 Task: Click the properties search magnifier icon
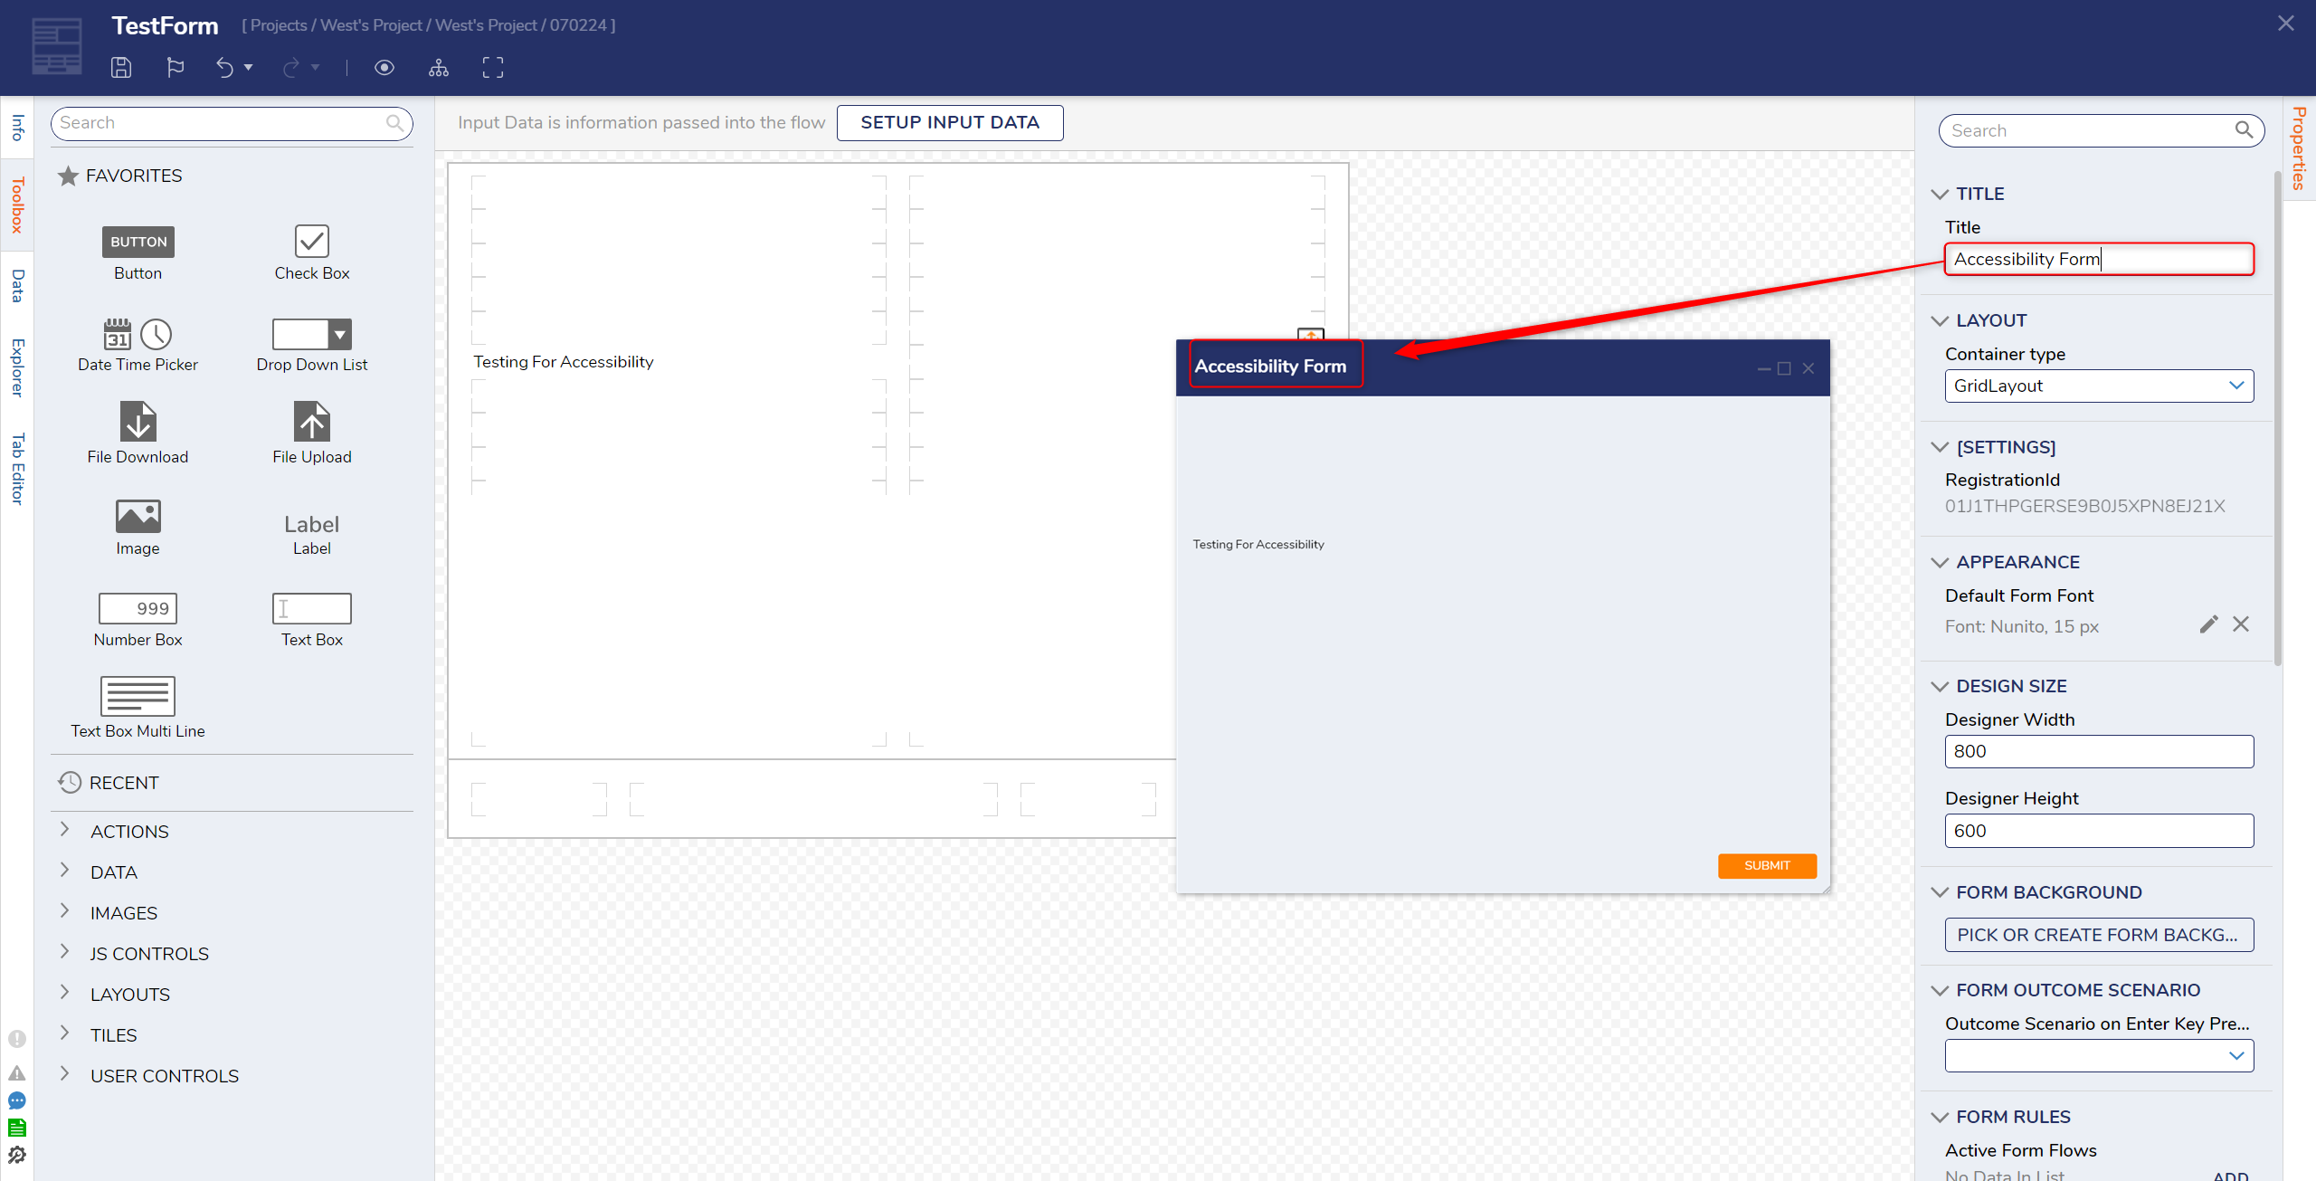pyautogui.click(x=2244, y=130)
